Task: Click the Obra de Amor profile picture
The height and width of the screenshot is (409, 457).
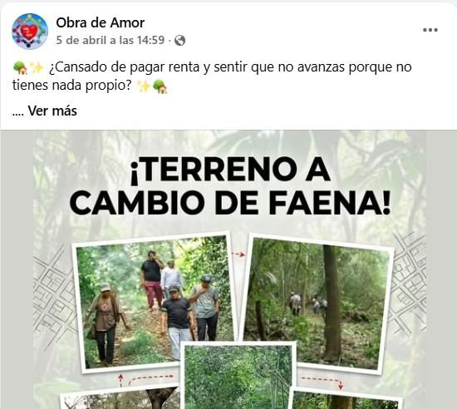Action: (x=30, y=32)
